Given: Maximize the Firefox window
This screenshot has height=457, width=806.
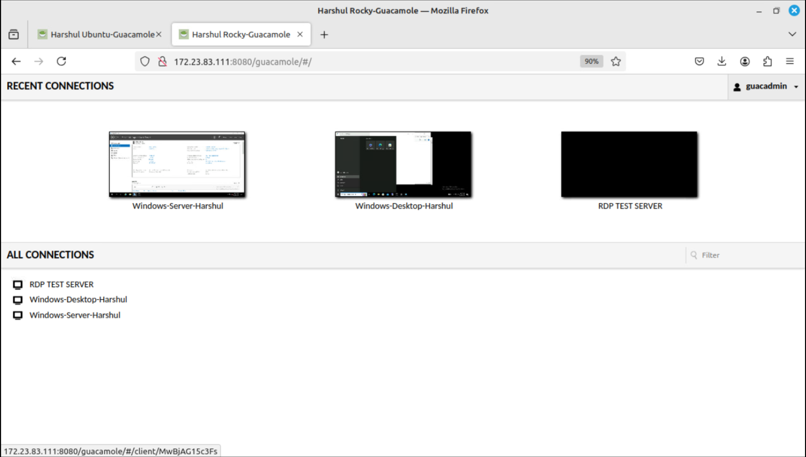Looking at the screenshot, I should (x=776, y=11).
